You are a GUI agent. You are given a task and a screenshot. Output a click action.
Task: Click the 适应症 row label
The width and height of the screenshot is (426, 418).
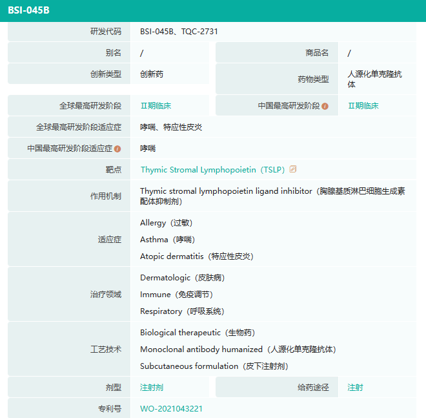pos(110,240)
